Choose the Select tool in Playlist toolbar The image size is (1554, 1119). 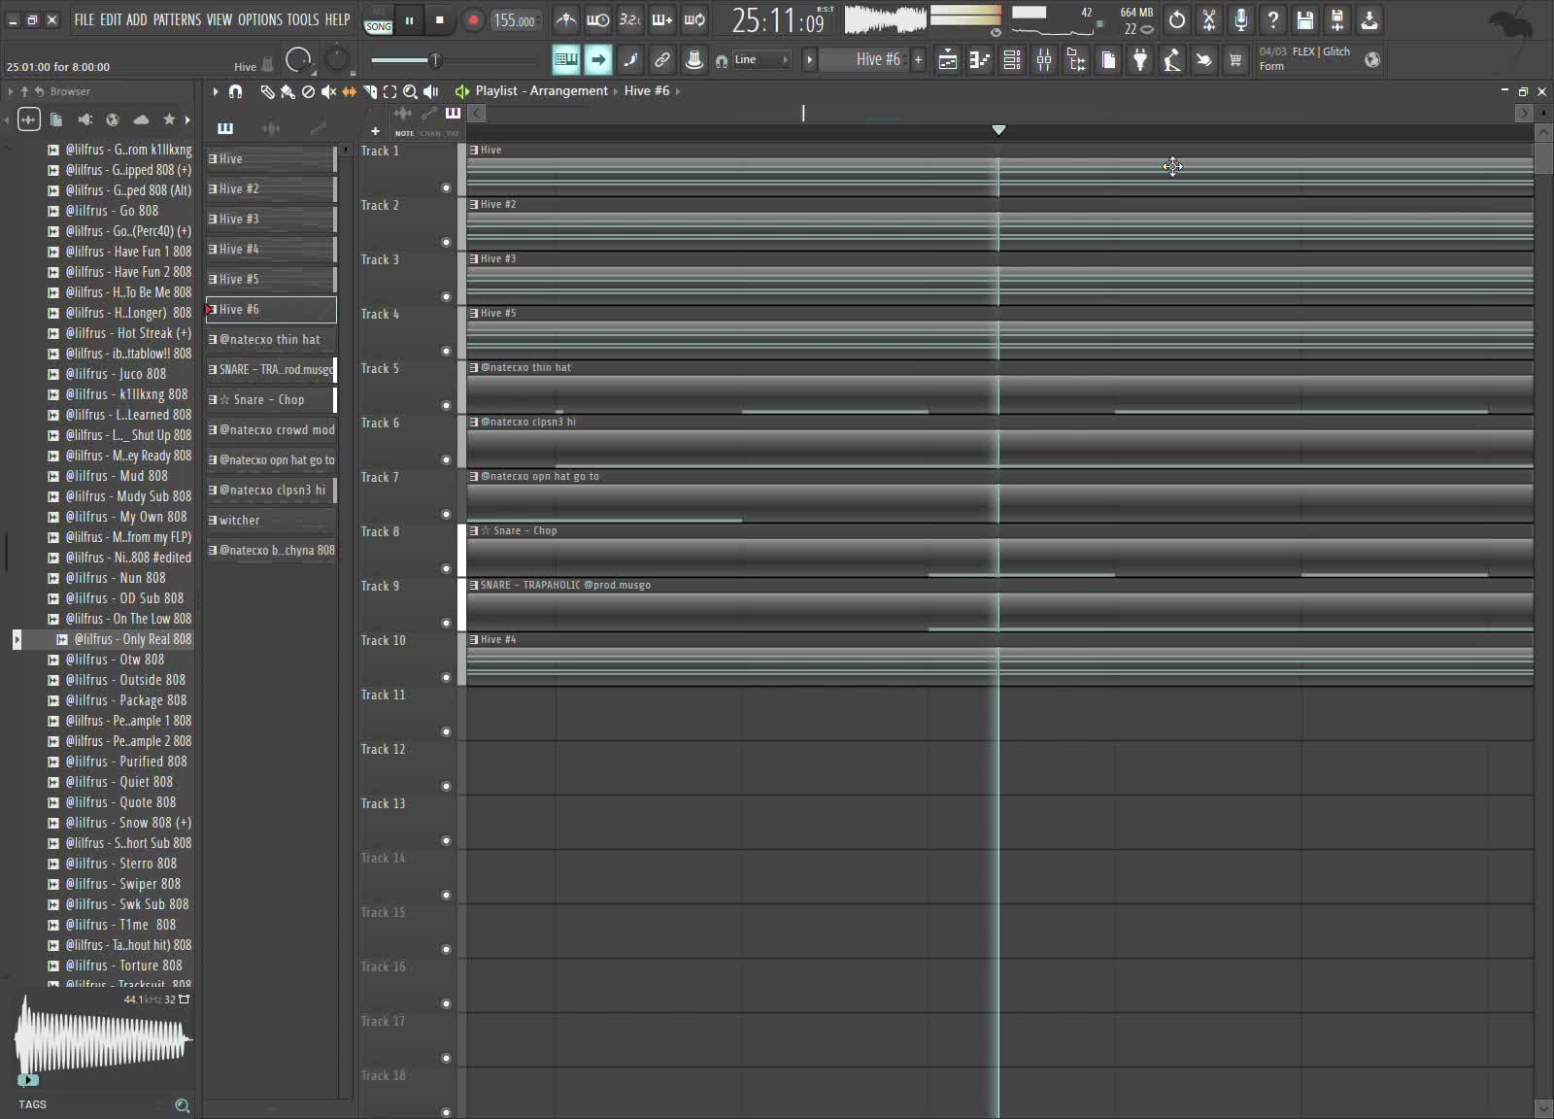coord(389,91)
